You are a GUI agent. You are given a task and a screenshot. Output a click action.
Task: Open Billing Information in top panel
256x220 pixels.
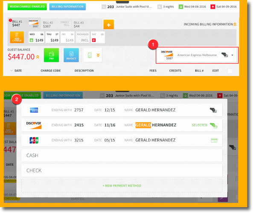[67, 7]
